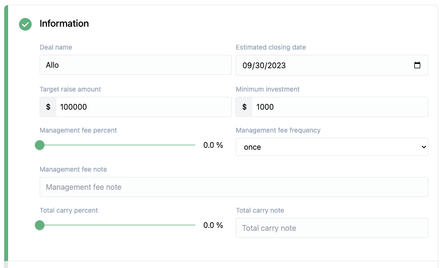
Task: Click the green checkmark icon beside Information
Action: [25, 24]
